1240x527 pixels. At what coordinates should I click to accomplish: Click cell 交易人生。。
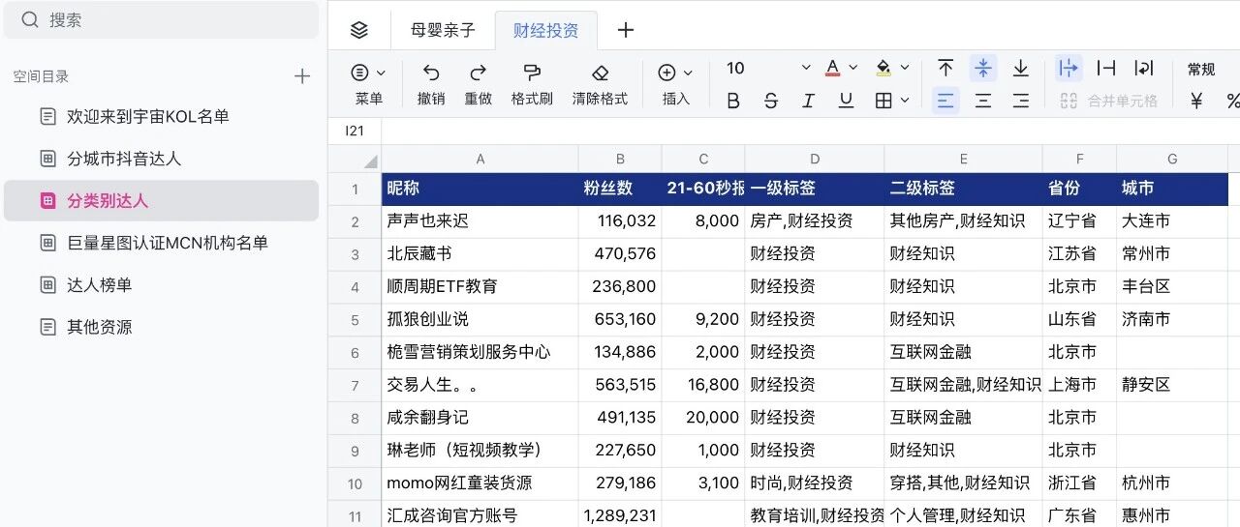click(480, 385)
